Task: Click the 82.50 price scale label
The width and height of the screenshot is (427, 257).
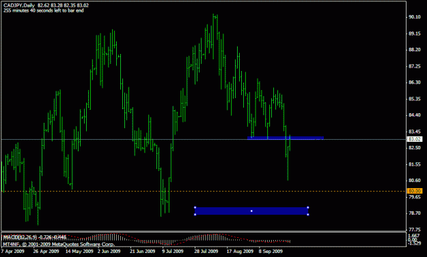Action: 414,147
